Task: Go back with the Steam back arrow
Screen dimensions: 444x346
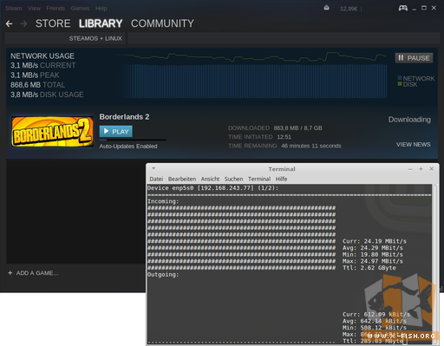Action: tap(9, 23)
